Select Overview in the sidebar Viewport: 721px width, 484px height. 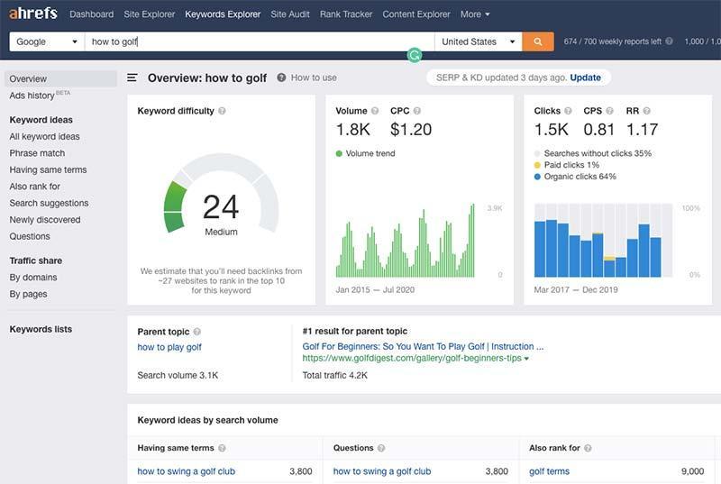tap(60, 78)
